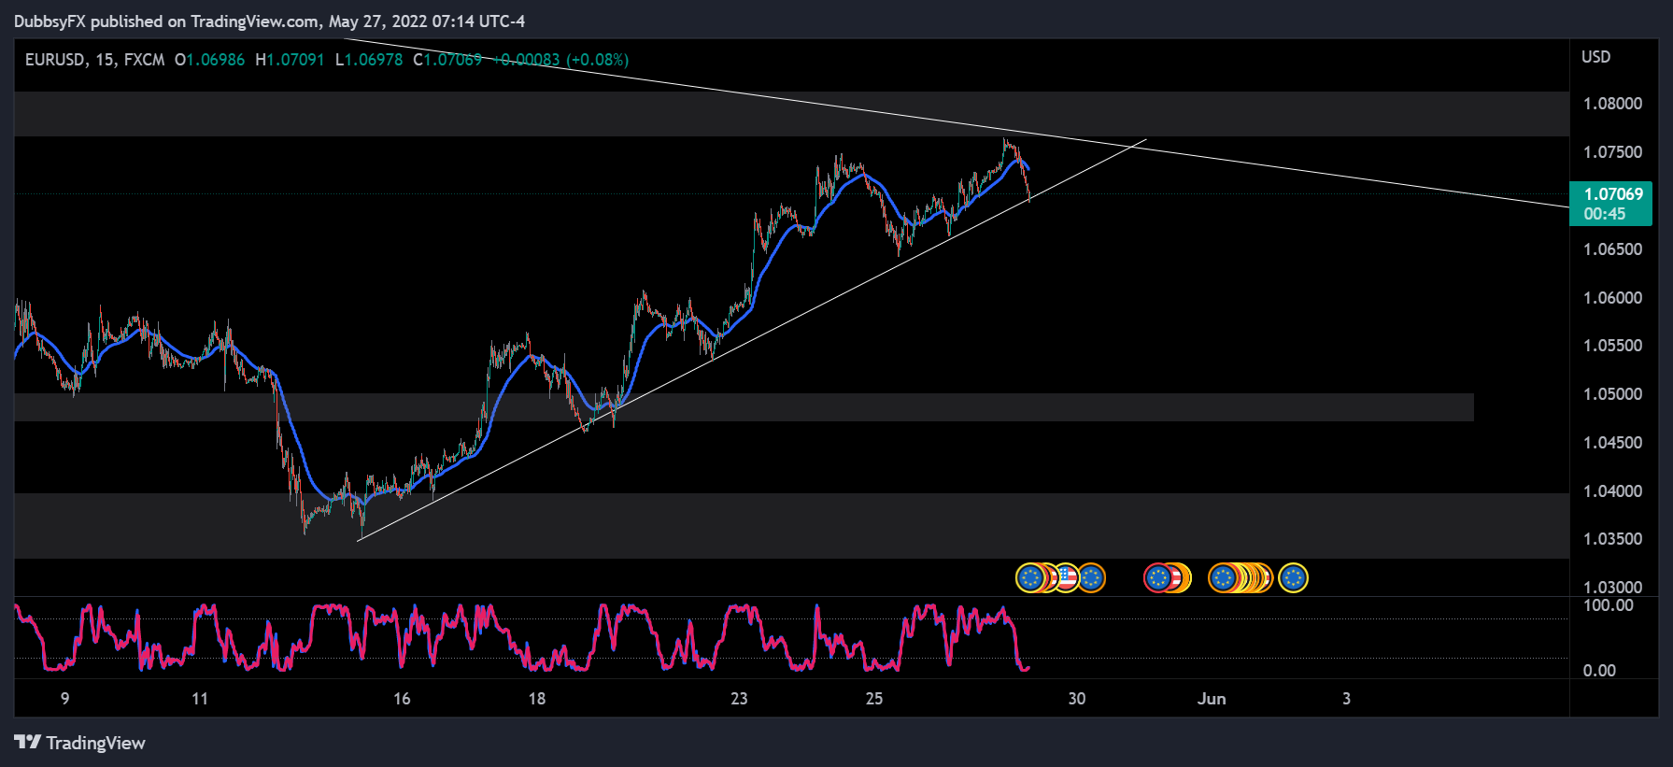Screen dimensions: 1673x767
Task: Click the EU event icon with red ring
Action: point(1158,577)
